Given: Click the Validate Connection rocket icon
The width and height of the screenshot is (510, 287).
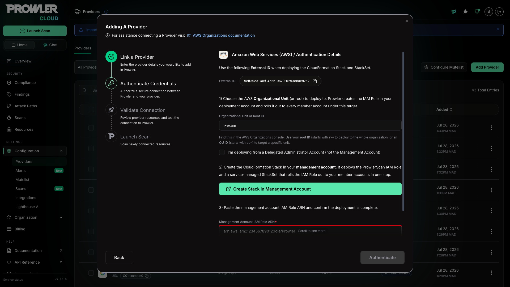Looking at the screenshot, I should pos(111,110).
